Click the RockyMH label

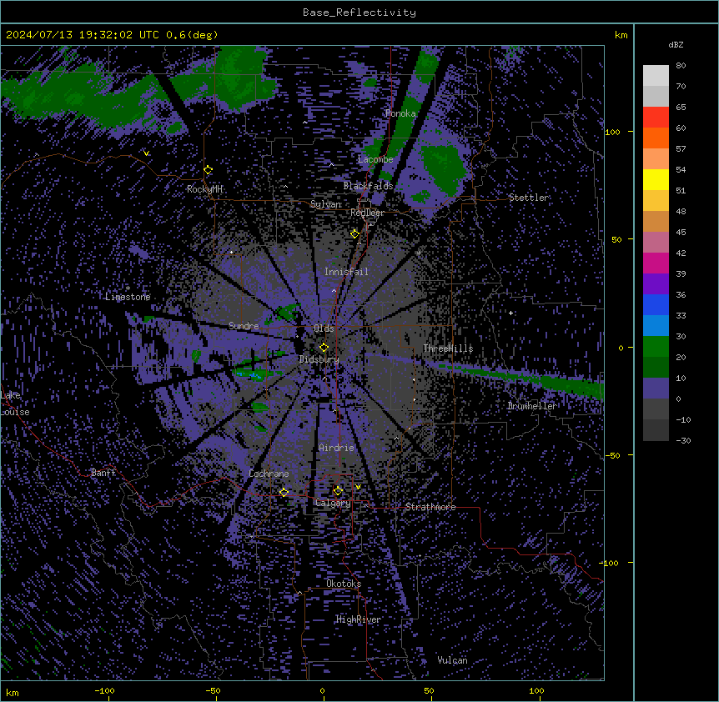[x=204, y=189]
